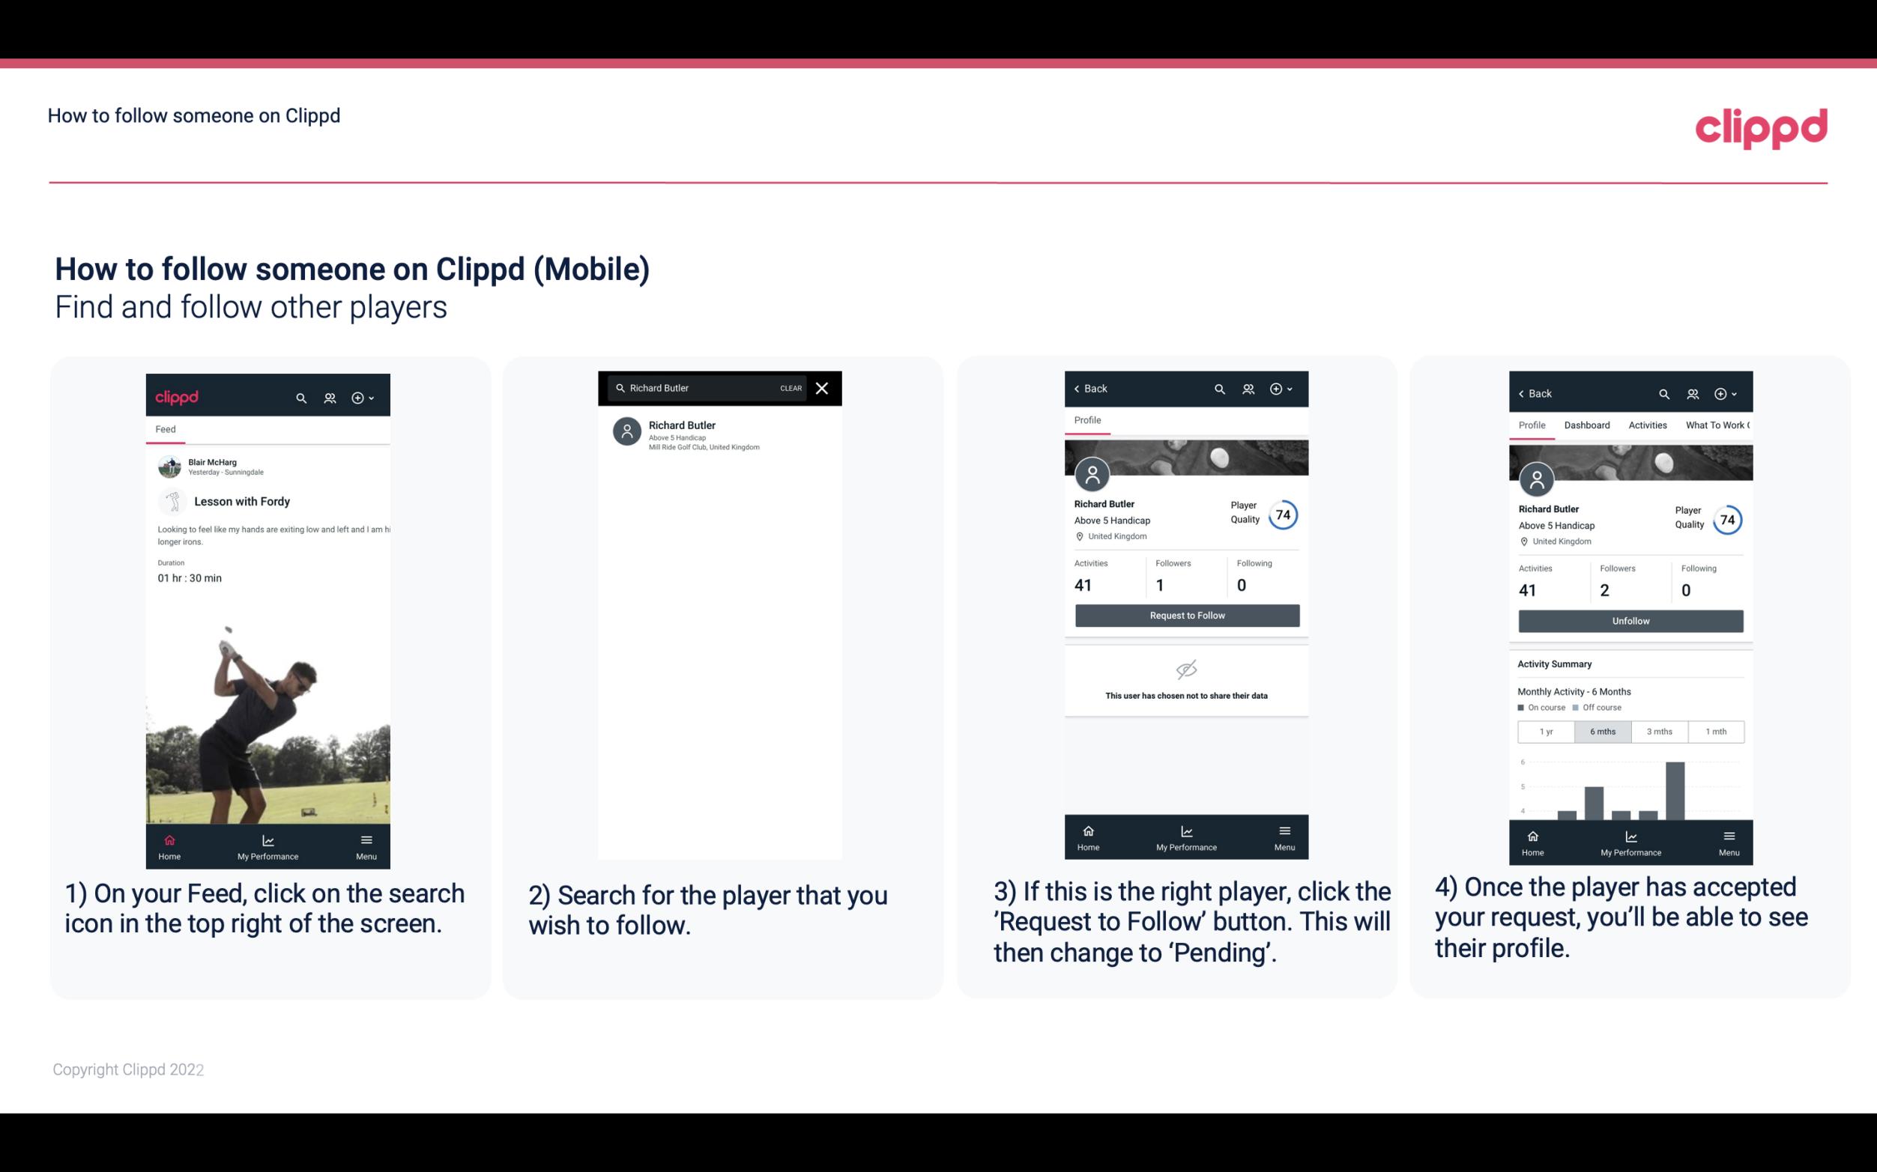Viewport: 1877px width, 1172px height.
Task: Click the Back arrow icon on profile screen
Action: click(x=1080, y=389)
